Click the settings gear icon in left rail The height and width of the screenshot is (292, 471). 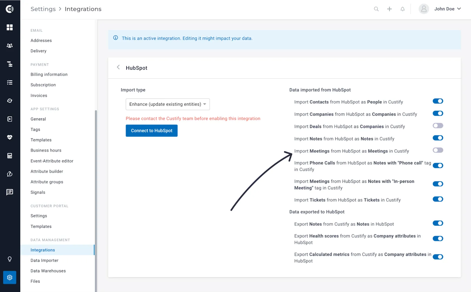(10, 277)
